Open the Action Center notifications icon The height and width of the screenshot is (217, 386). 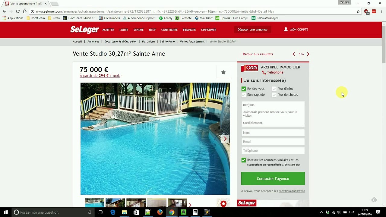pos(378,212)
